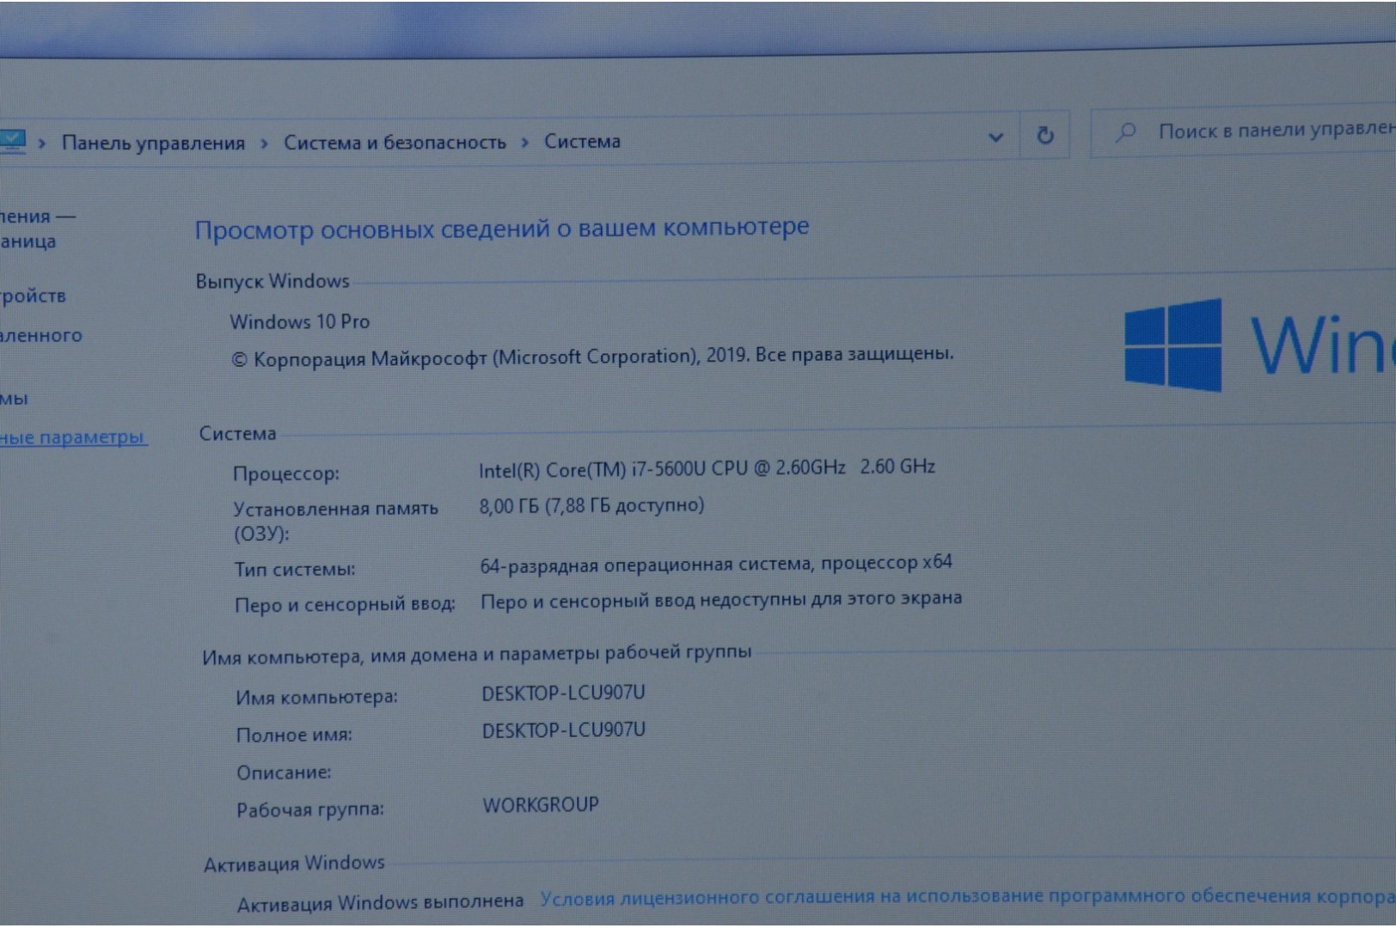Go to Панель управления in the breadcrumb

point(153,143)
